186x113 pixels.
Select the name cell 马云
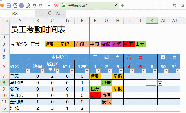[20, 76]
